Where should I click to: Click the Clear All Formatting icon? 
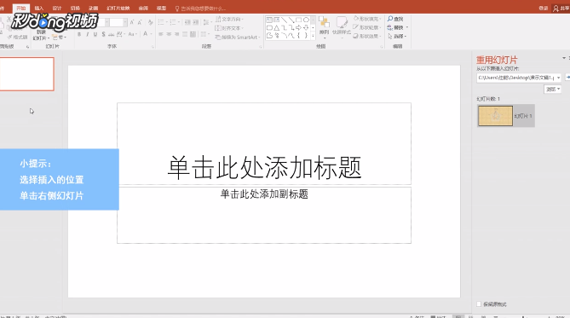click(150, 22)
